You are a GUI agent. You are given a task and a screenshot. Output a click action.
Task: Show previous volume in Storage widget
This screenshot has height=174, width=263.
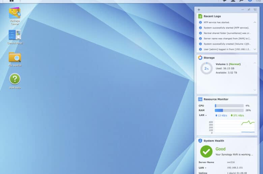[x=255, y=63]
